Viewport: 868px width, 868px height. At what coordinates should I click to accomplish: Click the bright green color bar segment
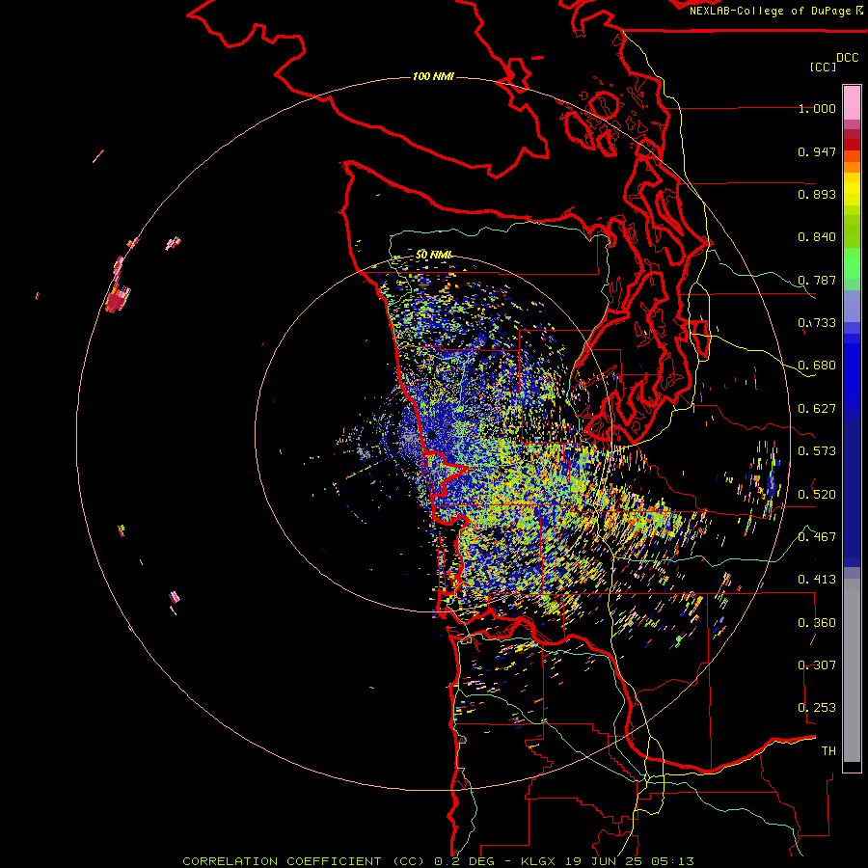852,263
